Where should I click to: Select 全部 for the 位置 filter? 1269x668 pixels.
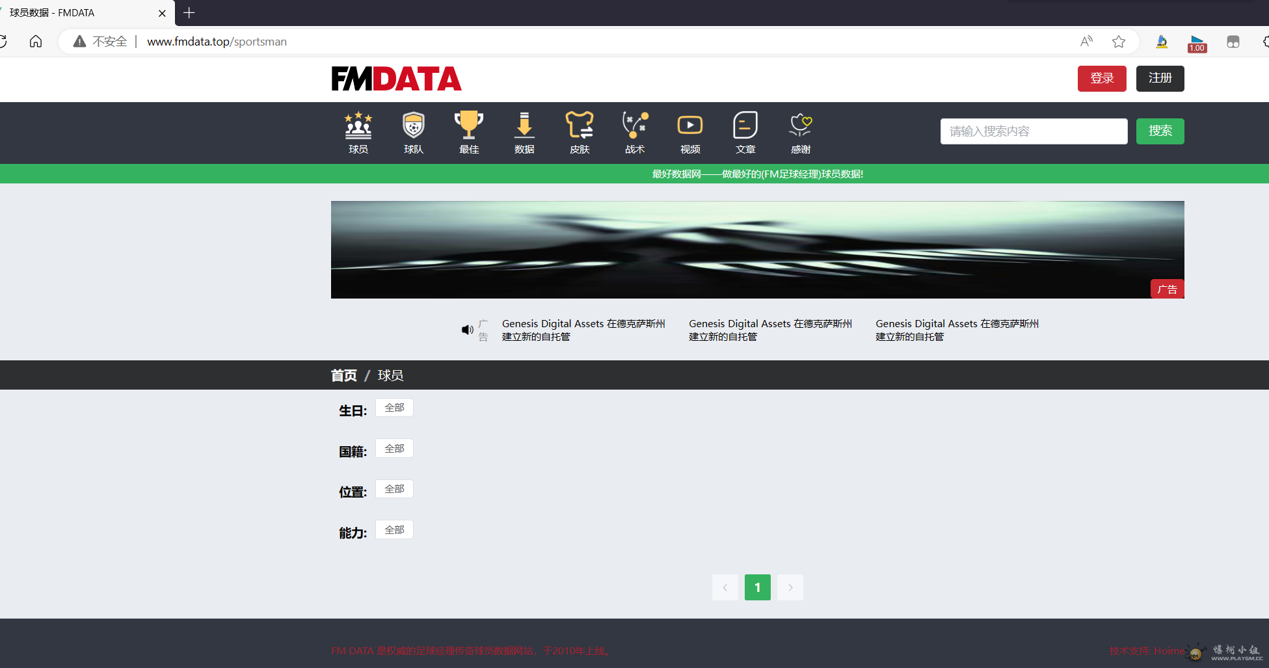click(394, 489)
